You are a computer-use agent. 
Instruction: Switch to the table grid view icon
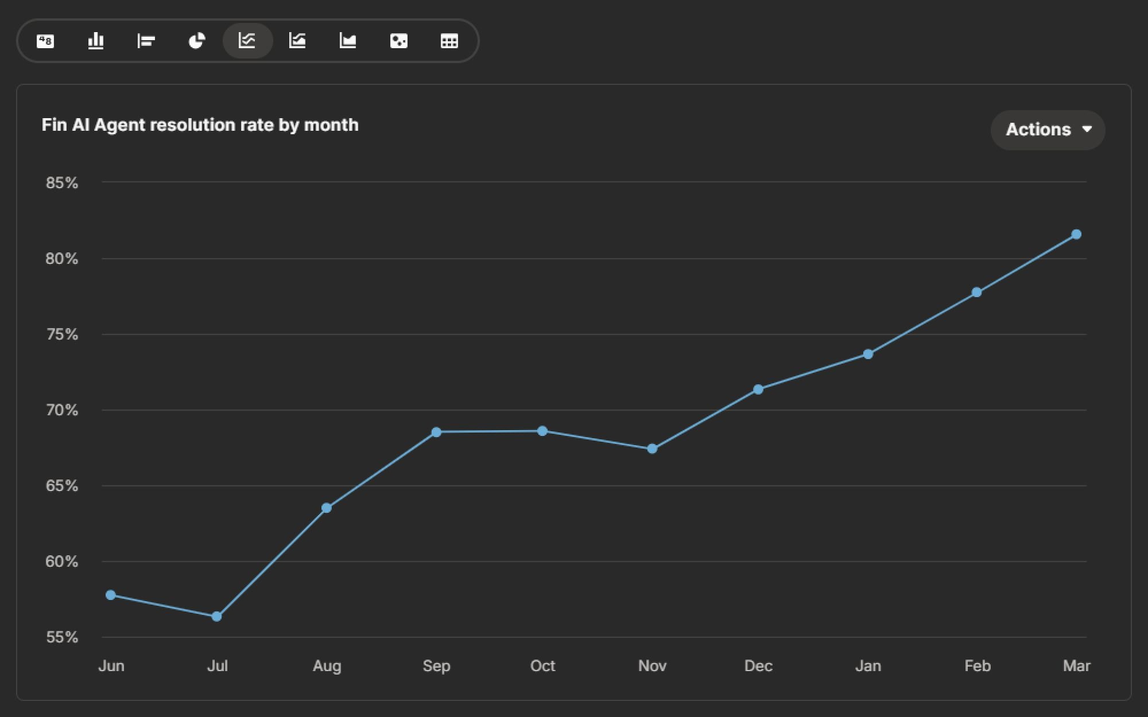click(449, 41)
